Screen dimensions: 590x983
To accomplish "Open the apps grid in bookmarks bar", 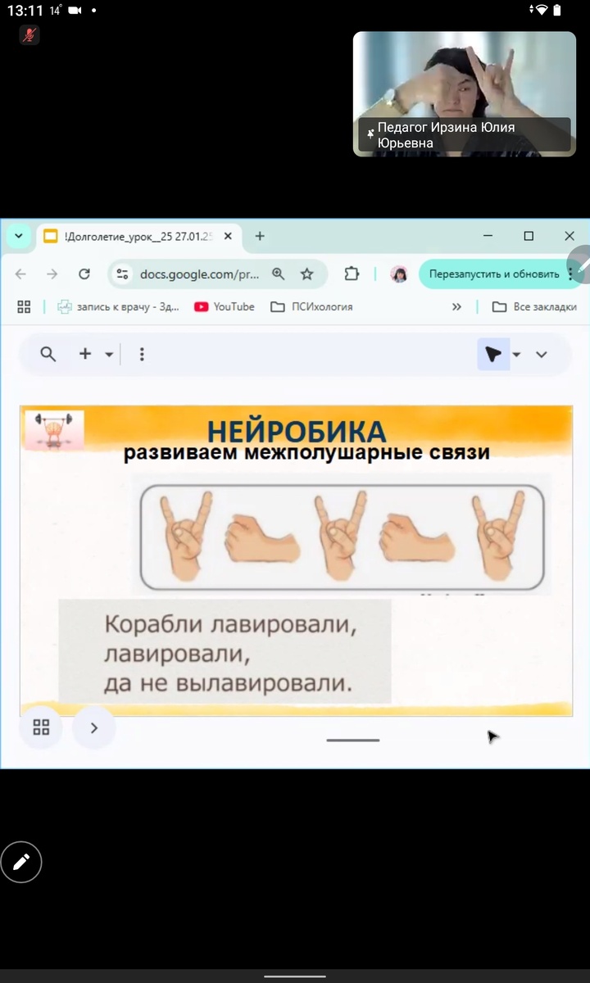I will click(x=24, y=306).
